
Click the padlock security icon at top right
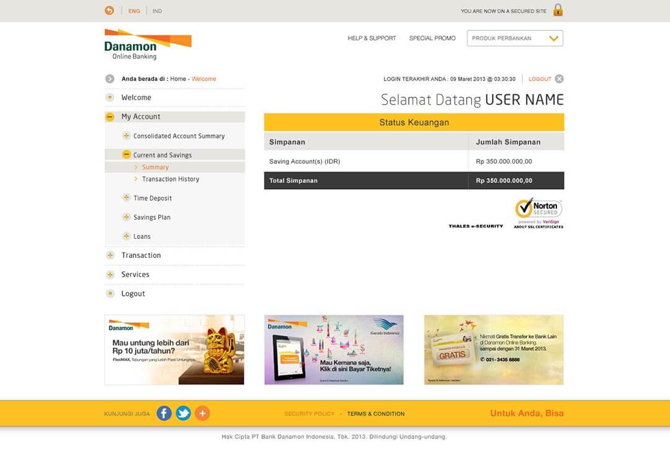[556, 10]
